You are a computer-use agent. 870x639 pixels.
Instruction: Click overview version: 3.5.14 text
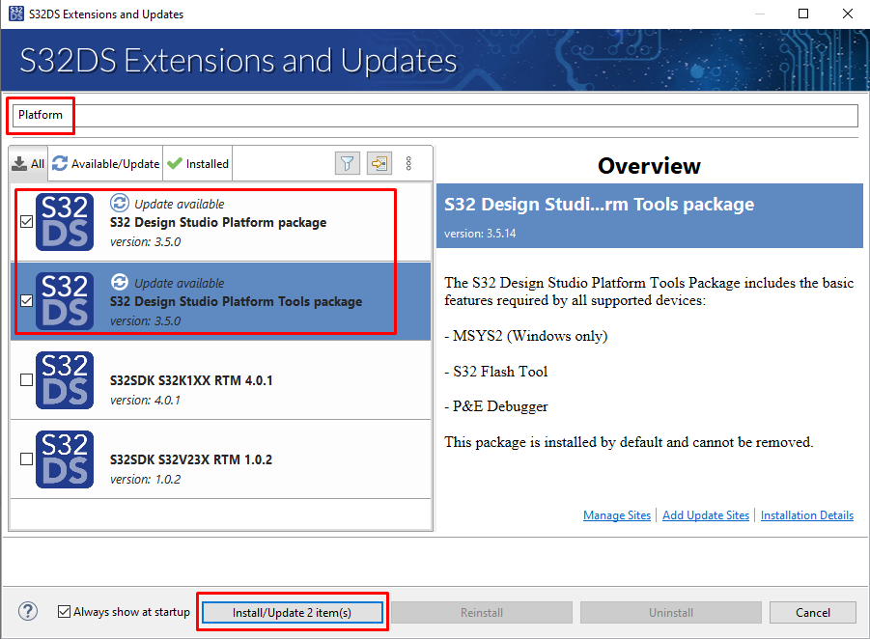point(480,234)
